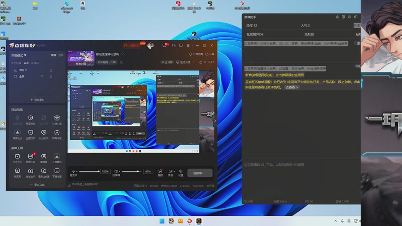Image resolution: width=402 pixels, height=226 pixels.
Task: Click the 英 input method tray indicator
Action: click(x=349, y=221)
